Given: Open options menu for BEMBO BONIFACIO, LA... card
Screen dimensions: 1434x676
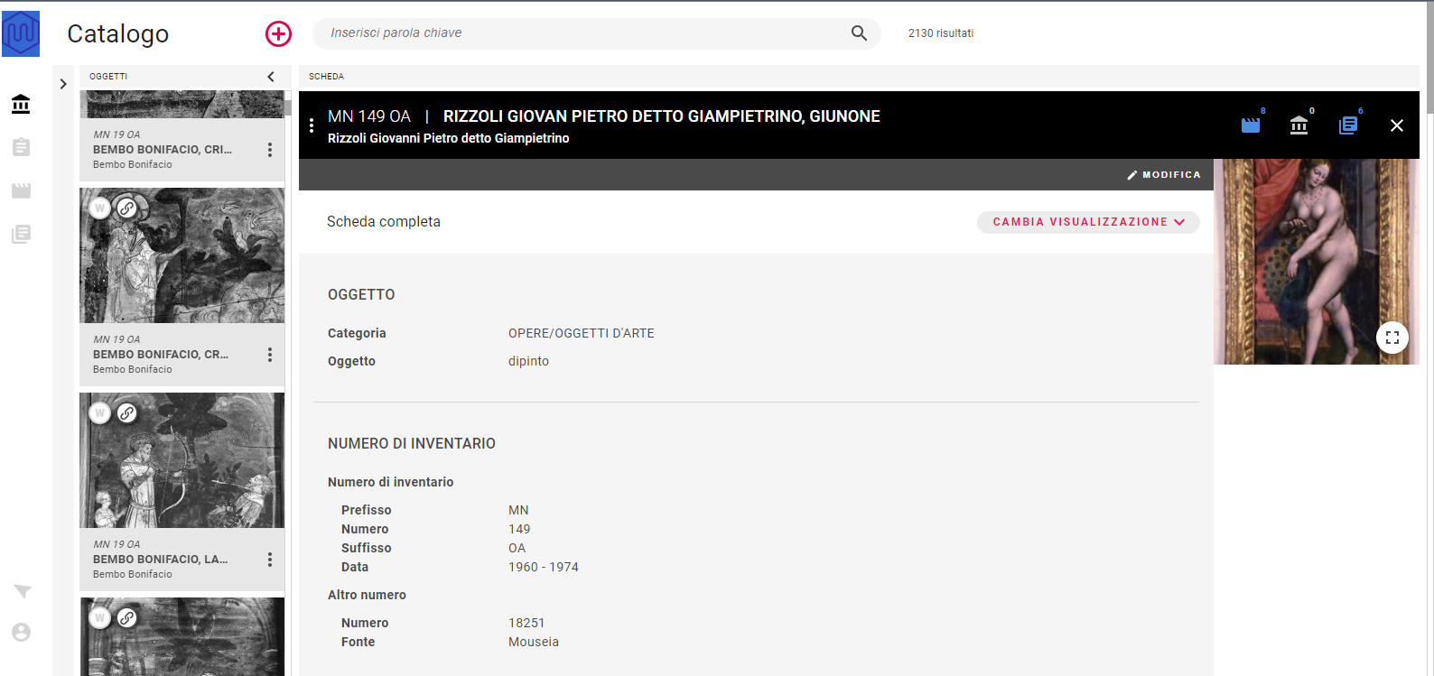Looking at the screenshot, I should point(269,560).
